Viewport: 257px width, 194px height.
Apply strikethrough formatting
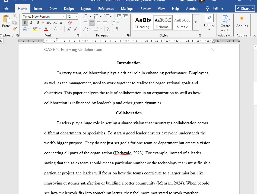[x=49, y=23]
